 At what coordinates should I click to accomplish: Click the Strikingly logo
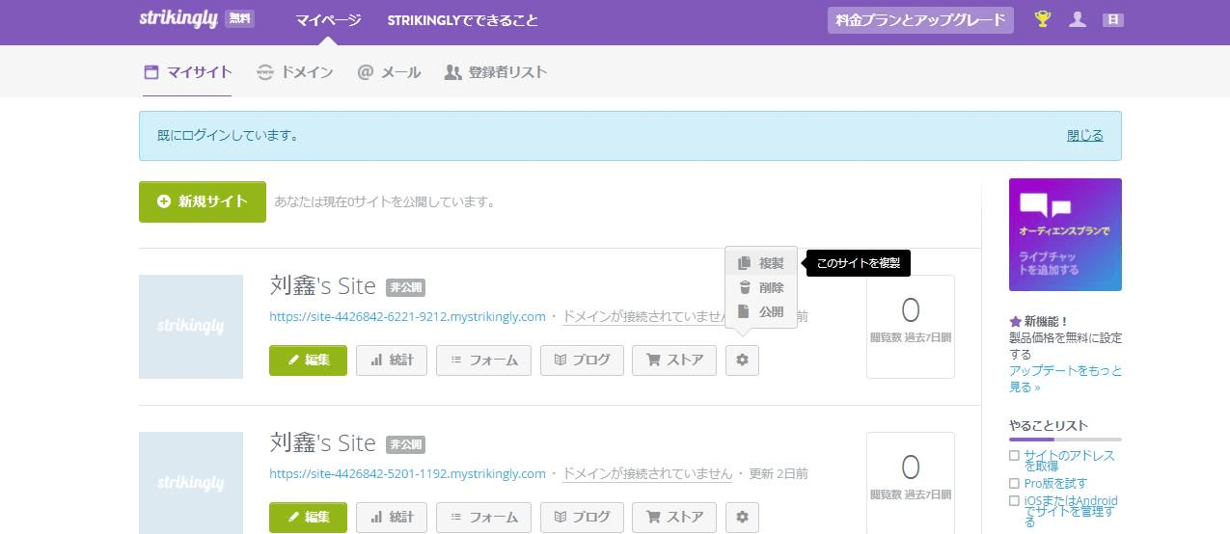point(179,19)
